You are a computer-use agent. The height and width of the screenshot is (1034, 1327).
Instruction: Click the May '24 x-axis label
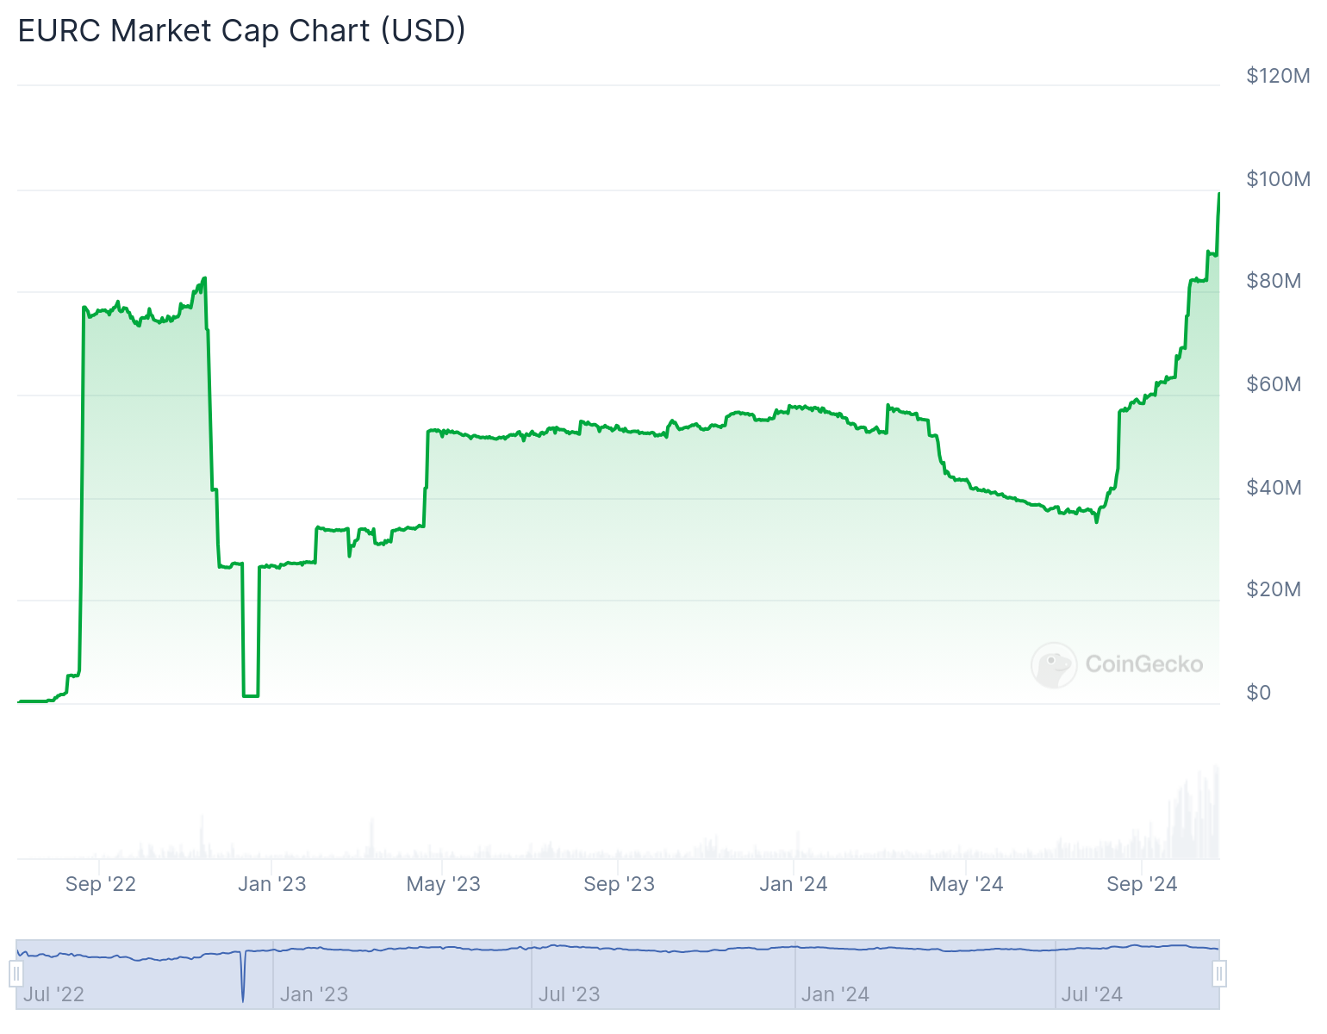(x=966, y=884)
